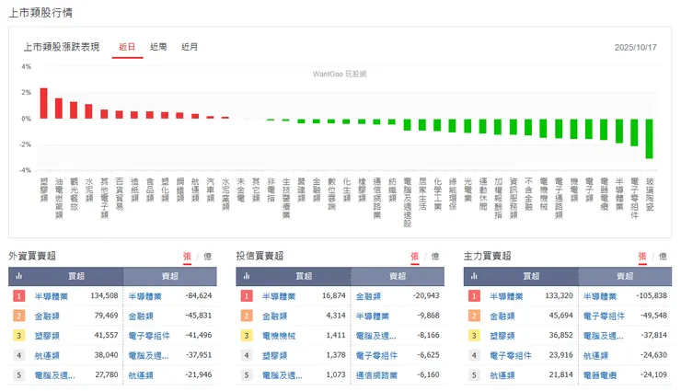Click the 上市類股行情 page heading
681x391 pixels.
(40, 13)
